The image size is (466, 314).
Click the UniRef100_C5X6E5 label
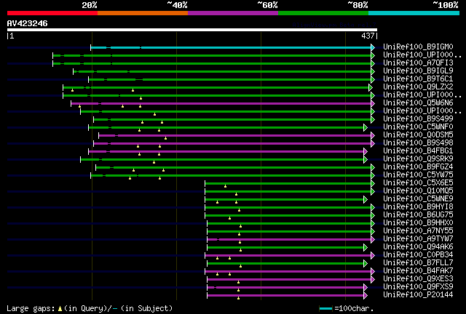click(418, 183)
